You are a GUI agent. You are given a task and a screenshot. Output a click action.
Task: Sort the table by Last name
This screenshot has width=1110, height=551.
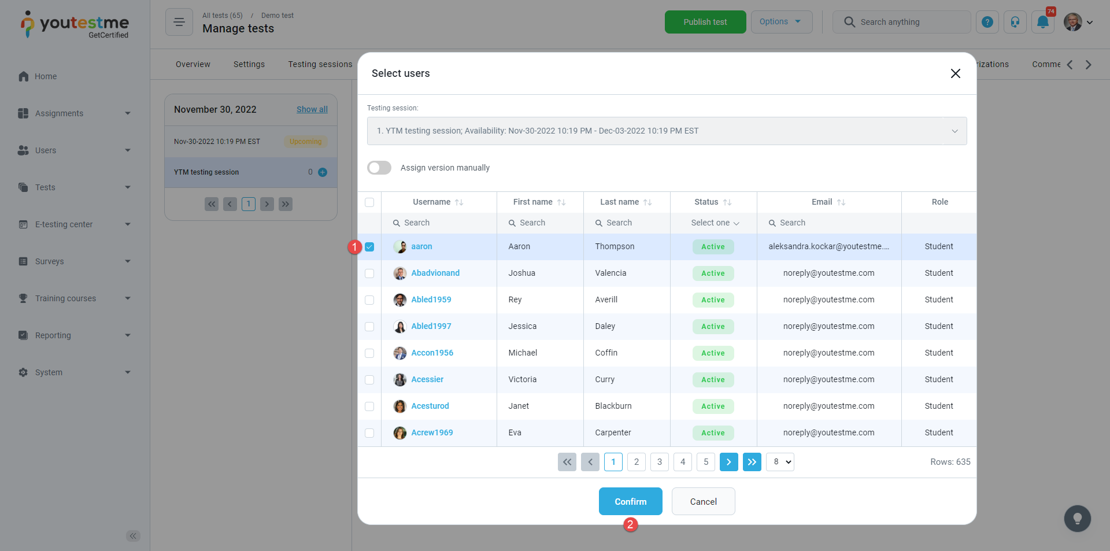tap(647, 202)
